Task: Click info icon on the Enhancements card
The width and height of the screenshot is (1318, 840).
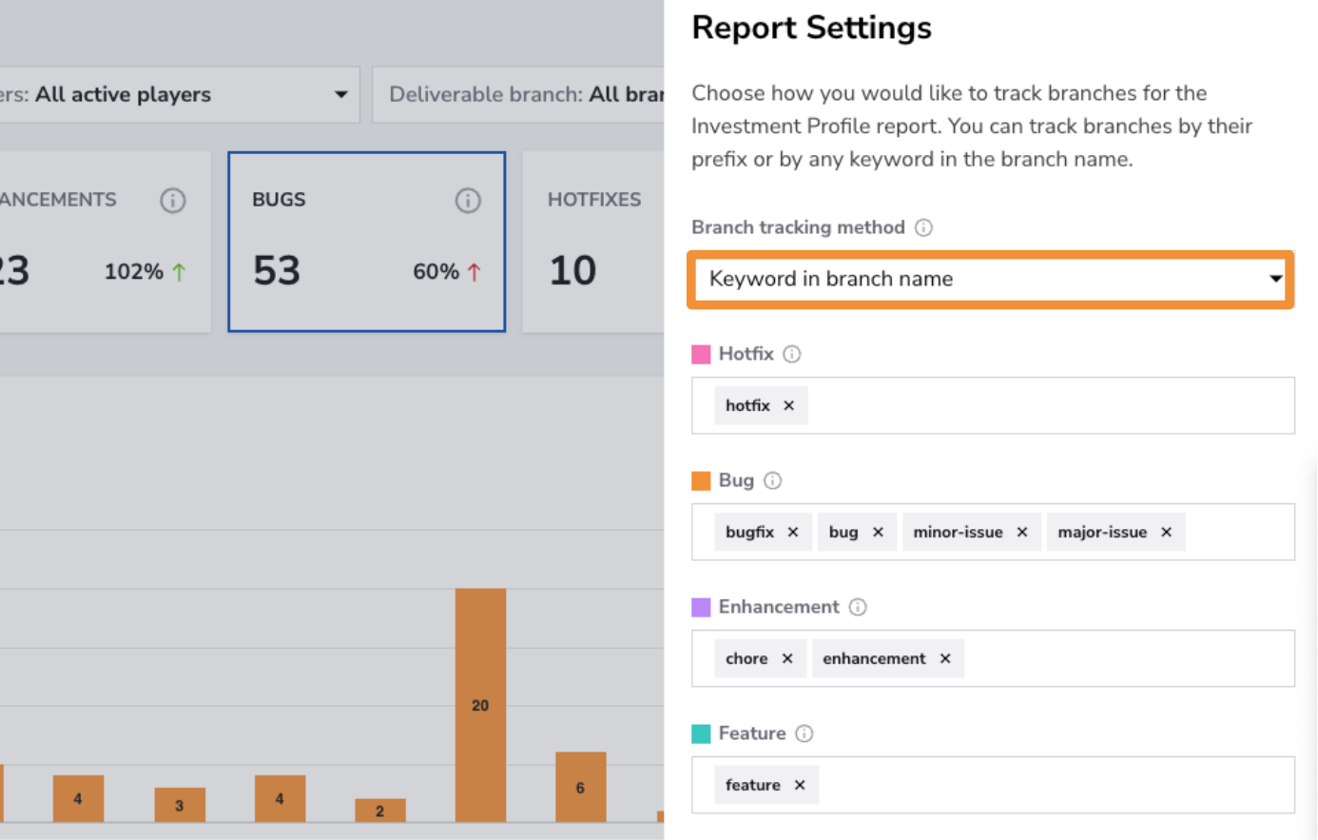Action: pyautogui.click(x=173, y=201)
